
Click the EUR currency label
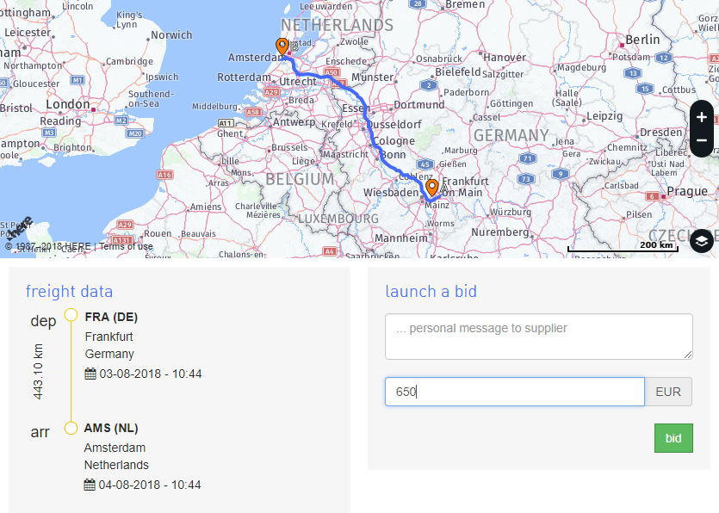(668, 392)
